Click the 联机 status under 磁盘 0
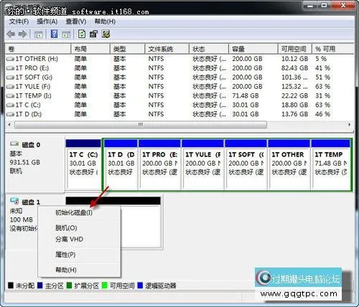 pyautogui.click(x=16, y=171)
